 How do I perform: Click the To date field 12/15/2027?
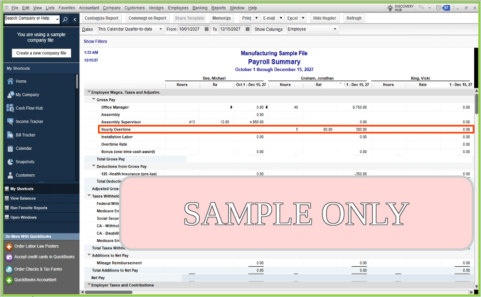coord(232,29)
